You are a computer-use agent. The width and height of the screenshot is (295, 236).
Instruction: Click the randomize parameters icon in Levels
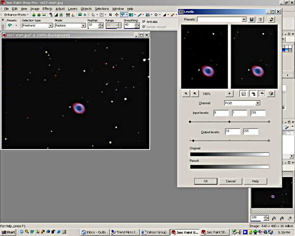pos(271,94)
